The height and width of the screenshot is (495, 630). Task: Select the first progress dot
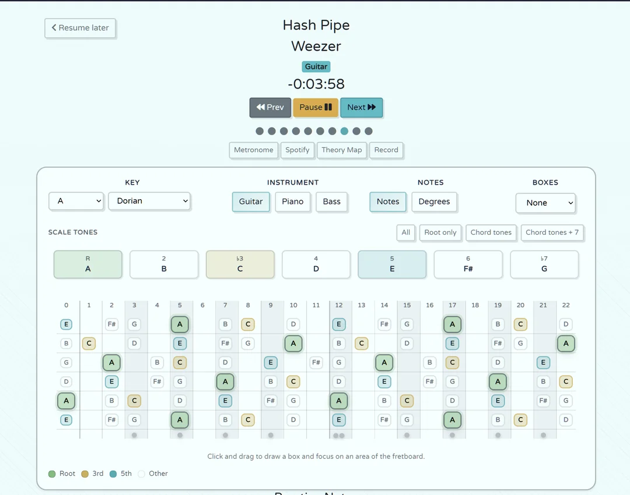point(260,131)
